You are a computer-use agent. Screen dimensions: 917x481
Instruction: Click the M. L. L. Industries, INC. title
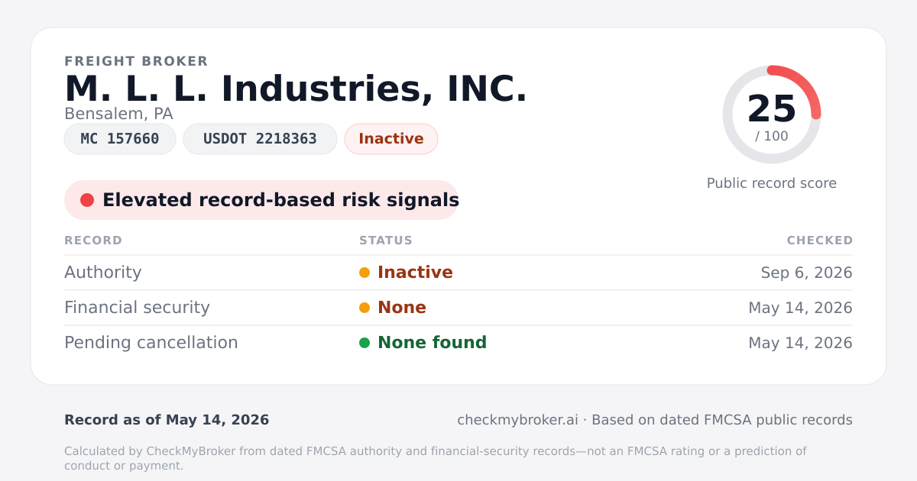(x=296, y=89)
